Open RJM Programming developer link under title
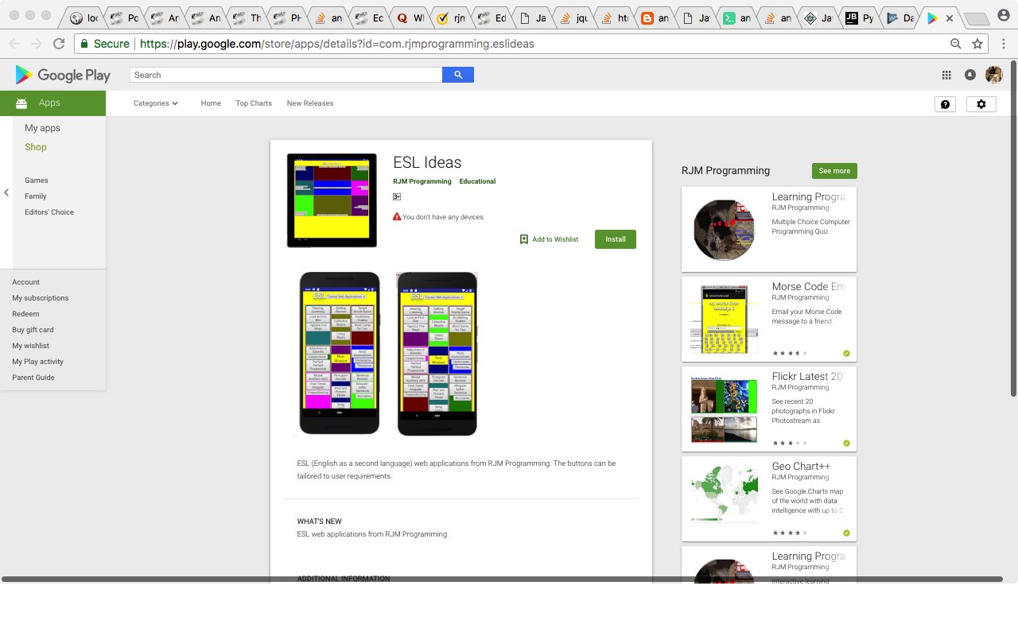This screenshot has height=636, width=1018. pyautogui.click(x=422, y=181)
